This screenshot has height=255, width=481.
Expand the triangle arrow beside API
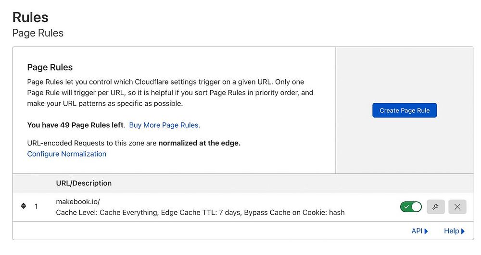coord(426,231)
